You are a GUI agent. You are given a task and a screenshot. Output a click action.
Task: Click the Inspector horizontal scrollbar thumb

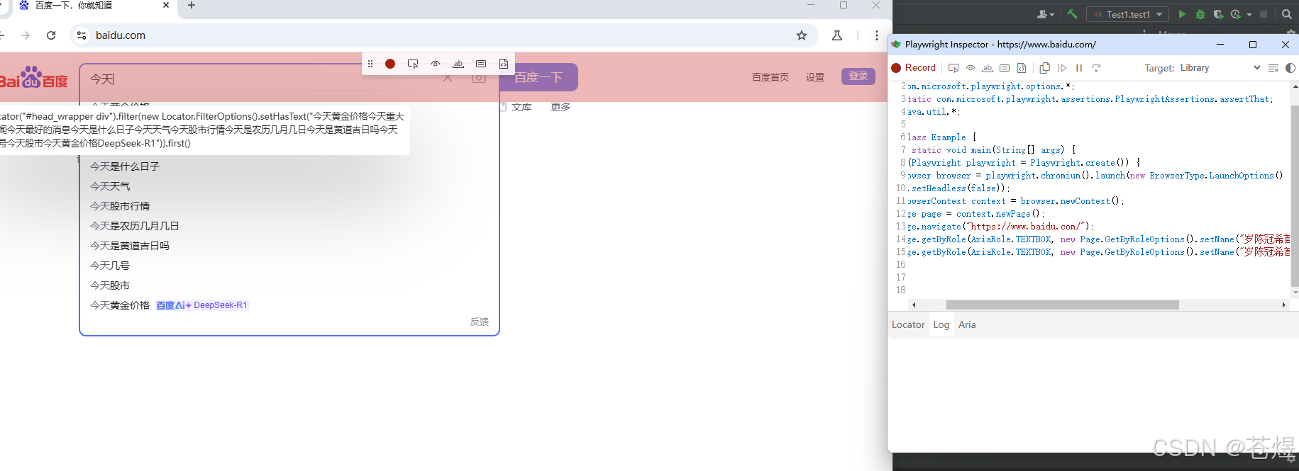click(1062, 305)
